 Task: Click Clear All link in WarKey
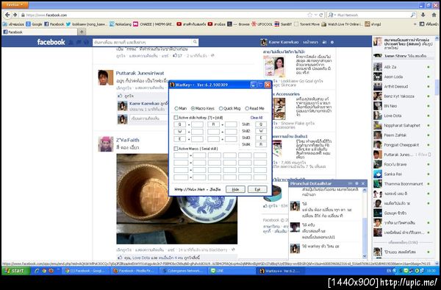257,118
